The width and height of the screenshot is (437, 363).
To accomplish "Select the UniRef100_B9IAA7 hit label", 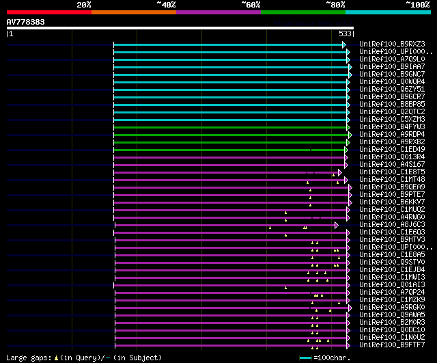I will point(392,67).
